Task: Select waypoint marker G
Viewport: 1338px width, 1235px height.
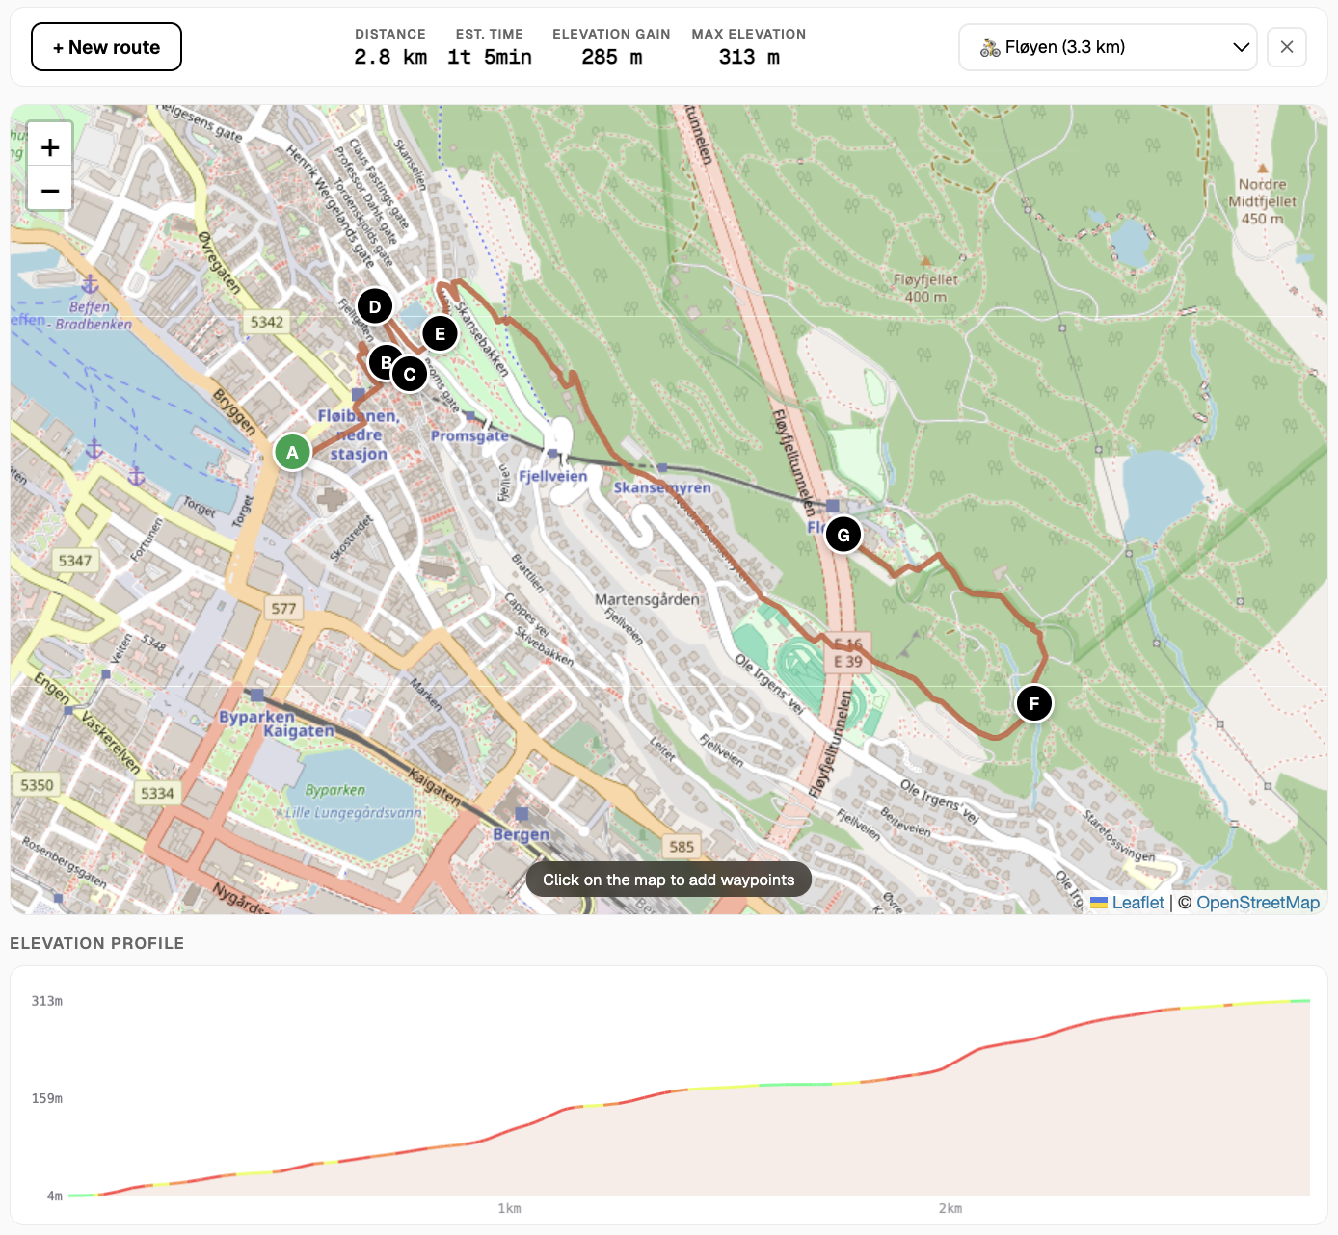Action: tap(843, 534)
